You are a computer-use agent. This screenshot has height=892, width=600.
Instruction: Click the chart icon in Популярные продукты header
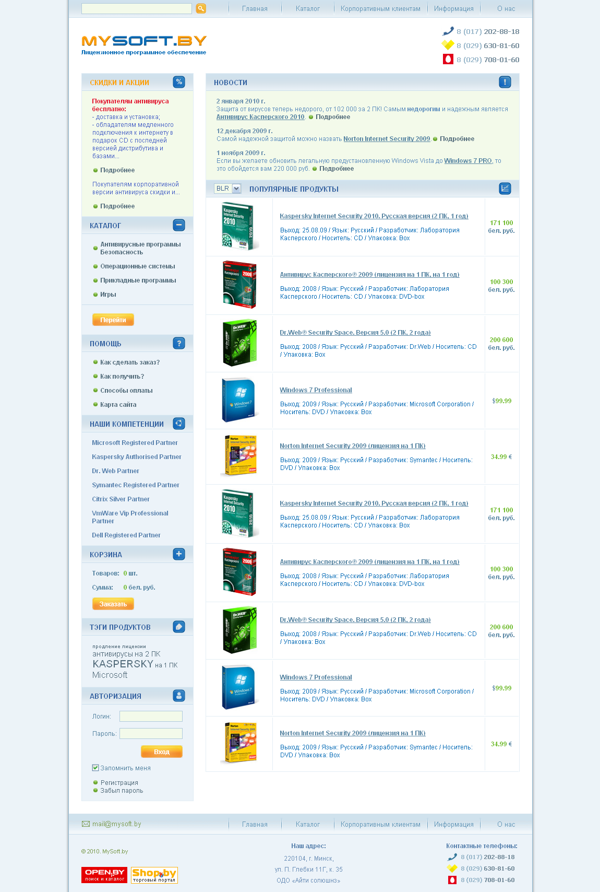(x=505, y=189)
